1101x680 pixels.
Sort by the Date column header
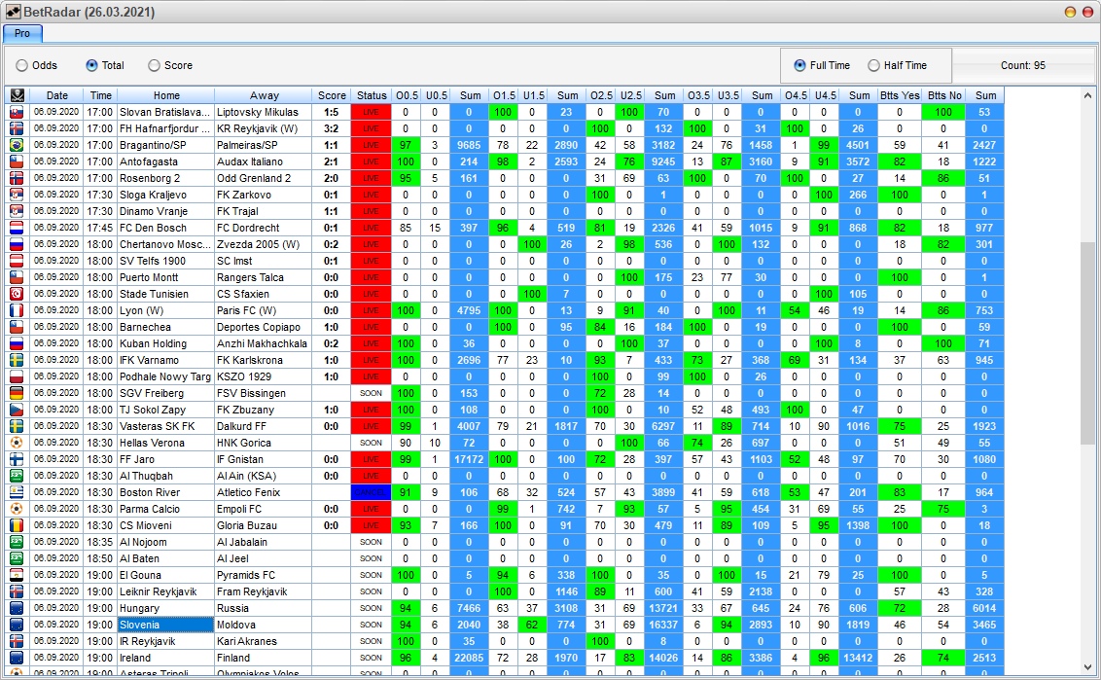(56, 95)
